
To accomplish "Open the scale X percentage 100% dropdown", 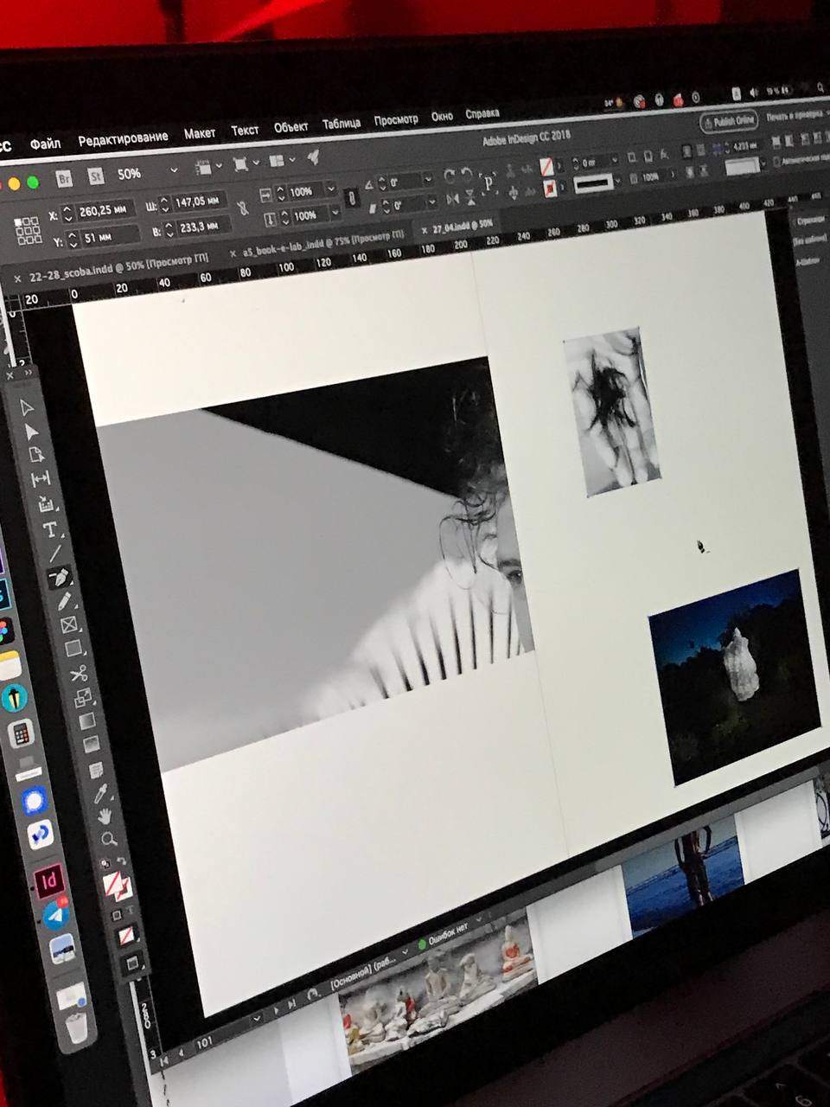I will (330, 189).
